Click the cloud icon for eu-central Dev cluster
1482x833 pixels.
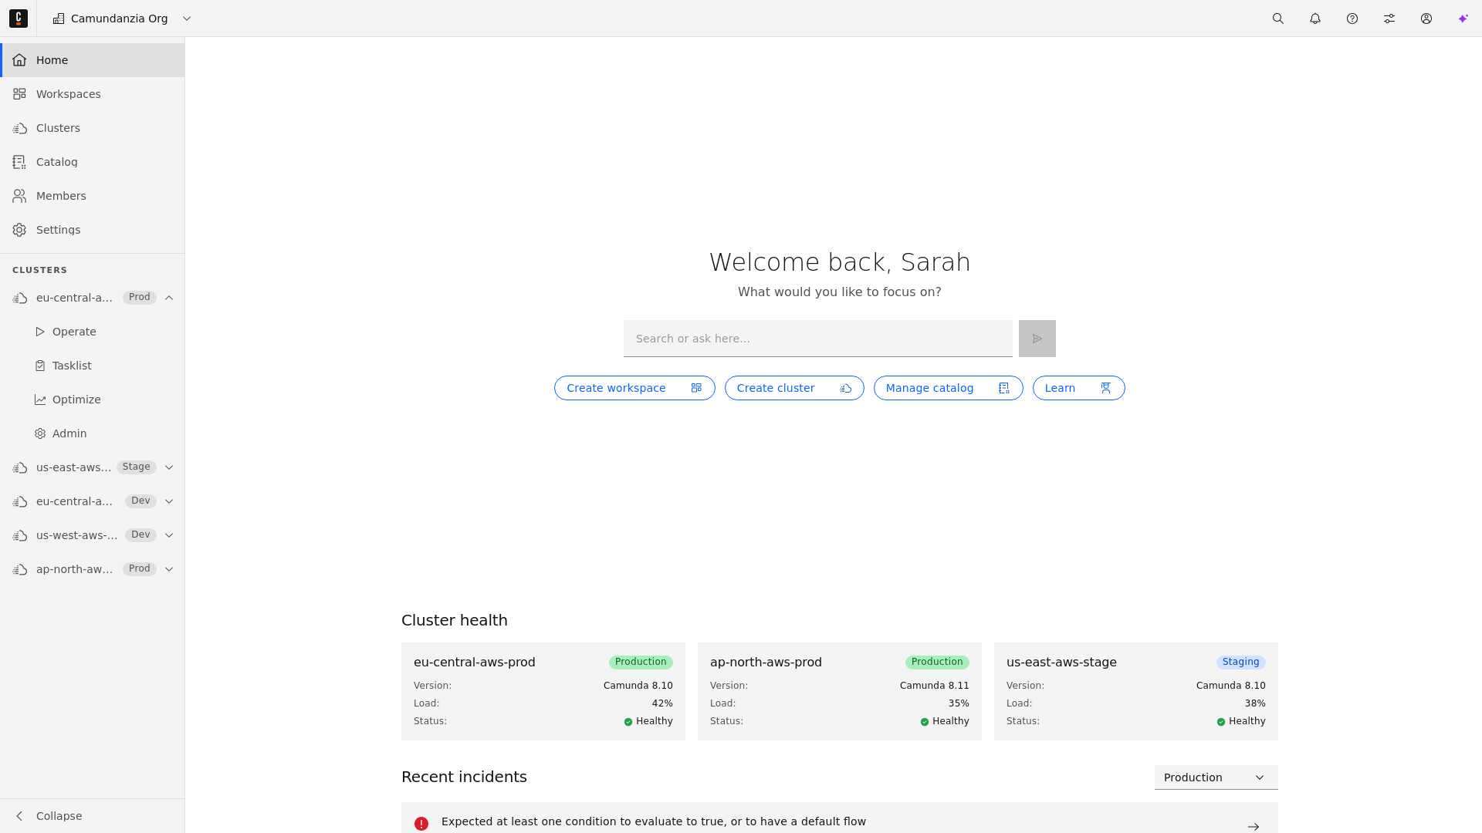[20, 501]
